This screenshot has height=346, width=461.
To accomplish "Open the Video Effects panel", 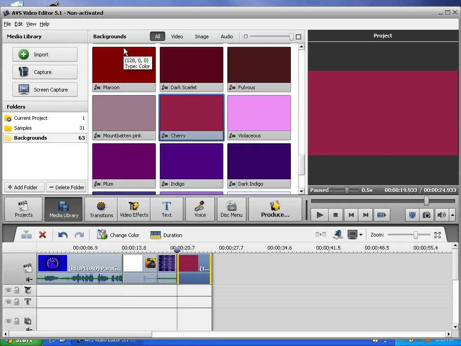I will click(x=134, y=209).
